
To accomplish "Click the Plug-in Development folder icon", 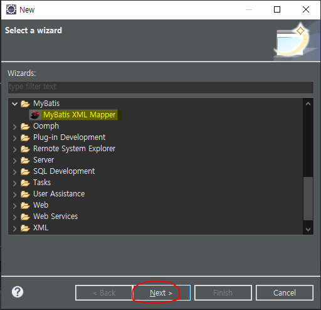I will (25, 137).
